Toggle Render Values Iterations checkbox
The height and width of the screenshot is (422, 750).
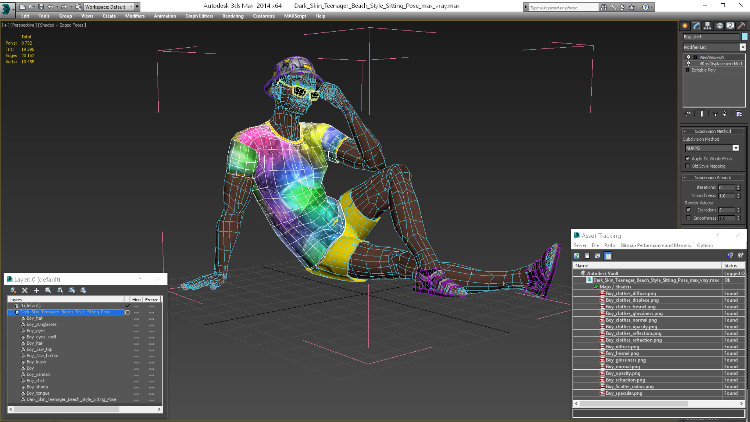[688, 210]
